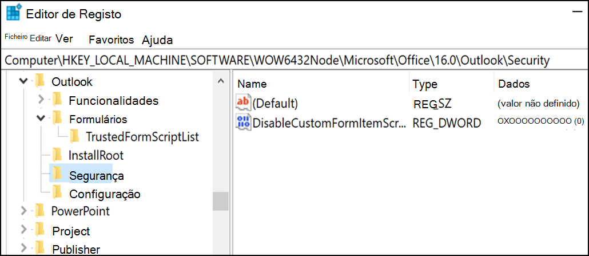The width and height of the screenshot is (589, 256).
Task: Click the Configuração folder icon
Action: click(x=57, y=192)
